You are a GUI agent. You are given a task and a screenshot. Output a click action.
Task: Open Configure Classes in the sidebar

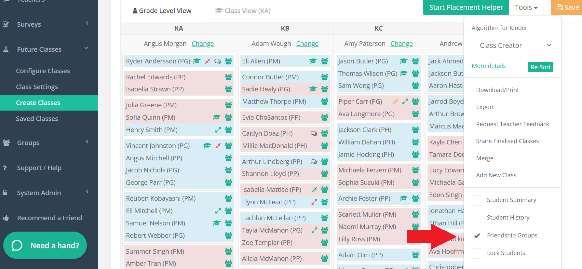(x=43, y=71)
